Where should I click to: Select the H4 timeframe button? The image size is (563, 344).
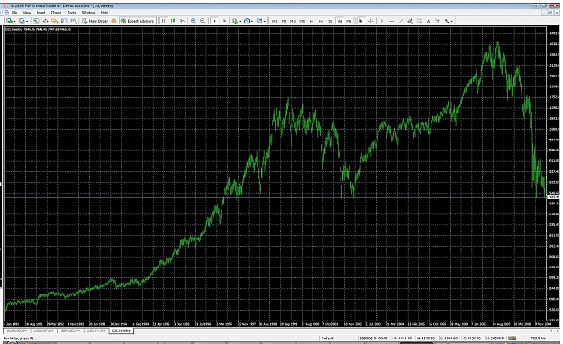point(321,21)
